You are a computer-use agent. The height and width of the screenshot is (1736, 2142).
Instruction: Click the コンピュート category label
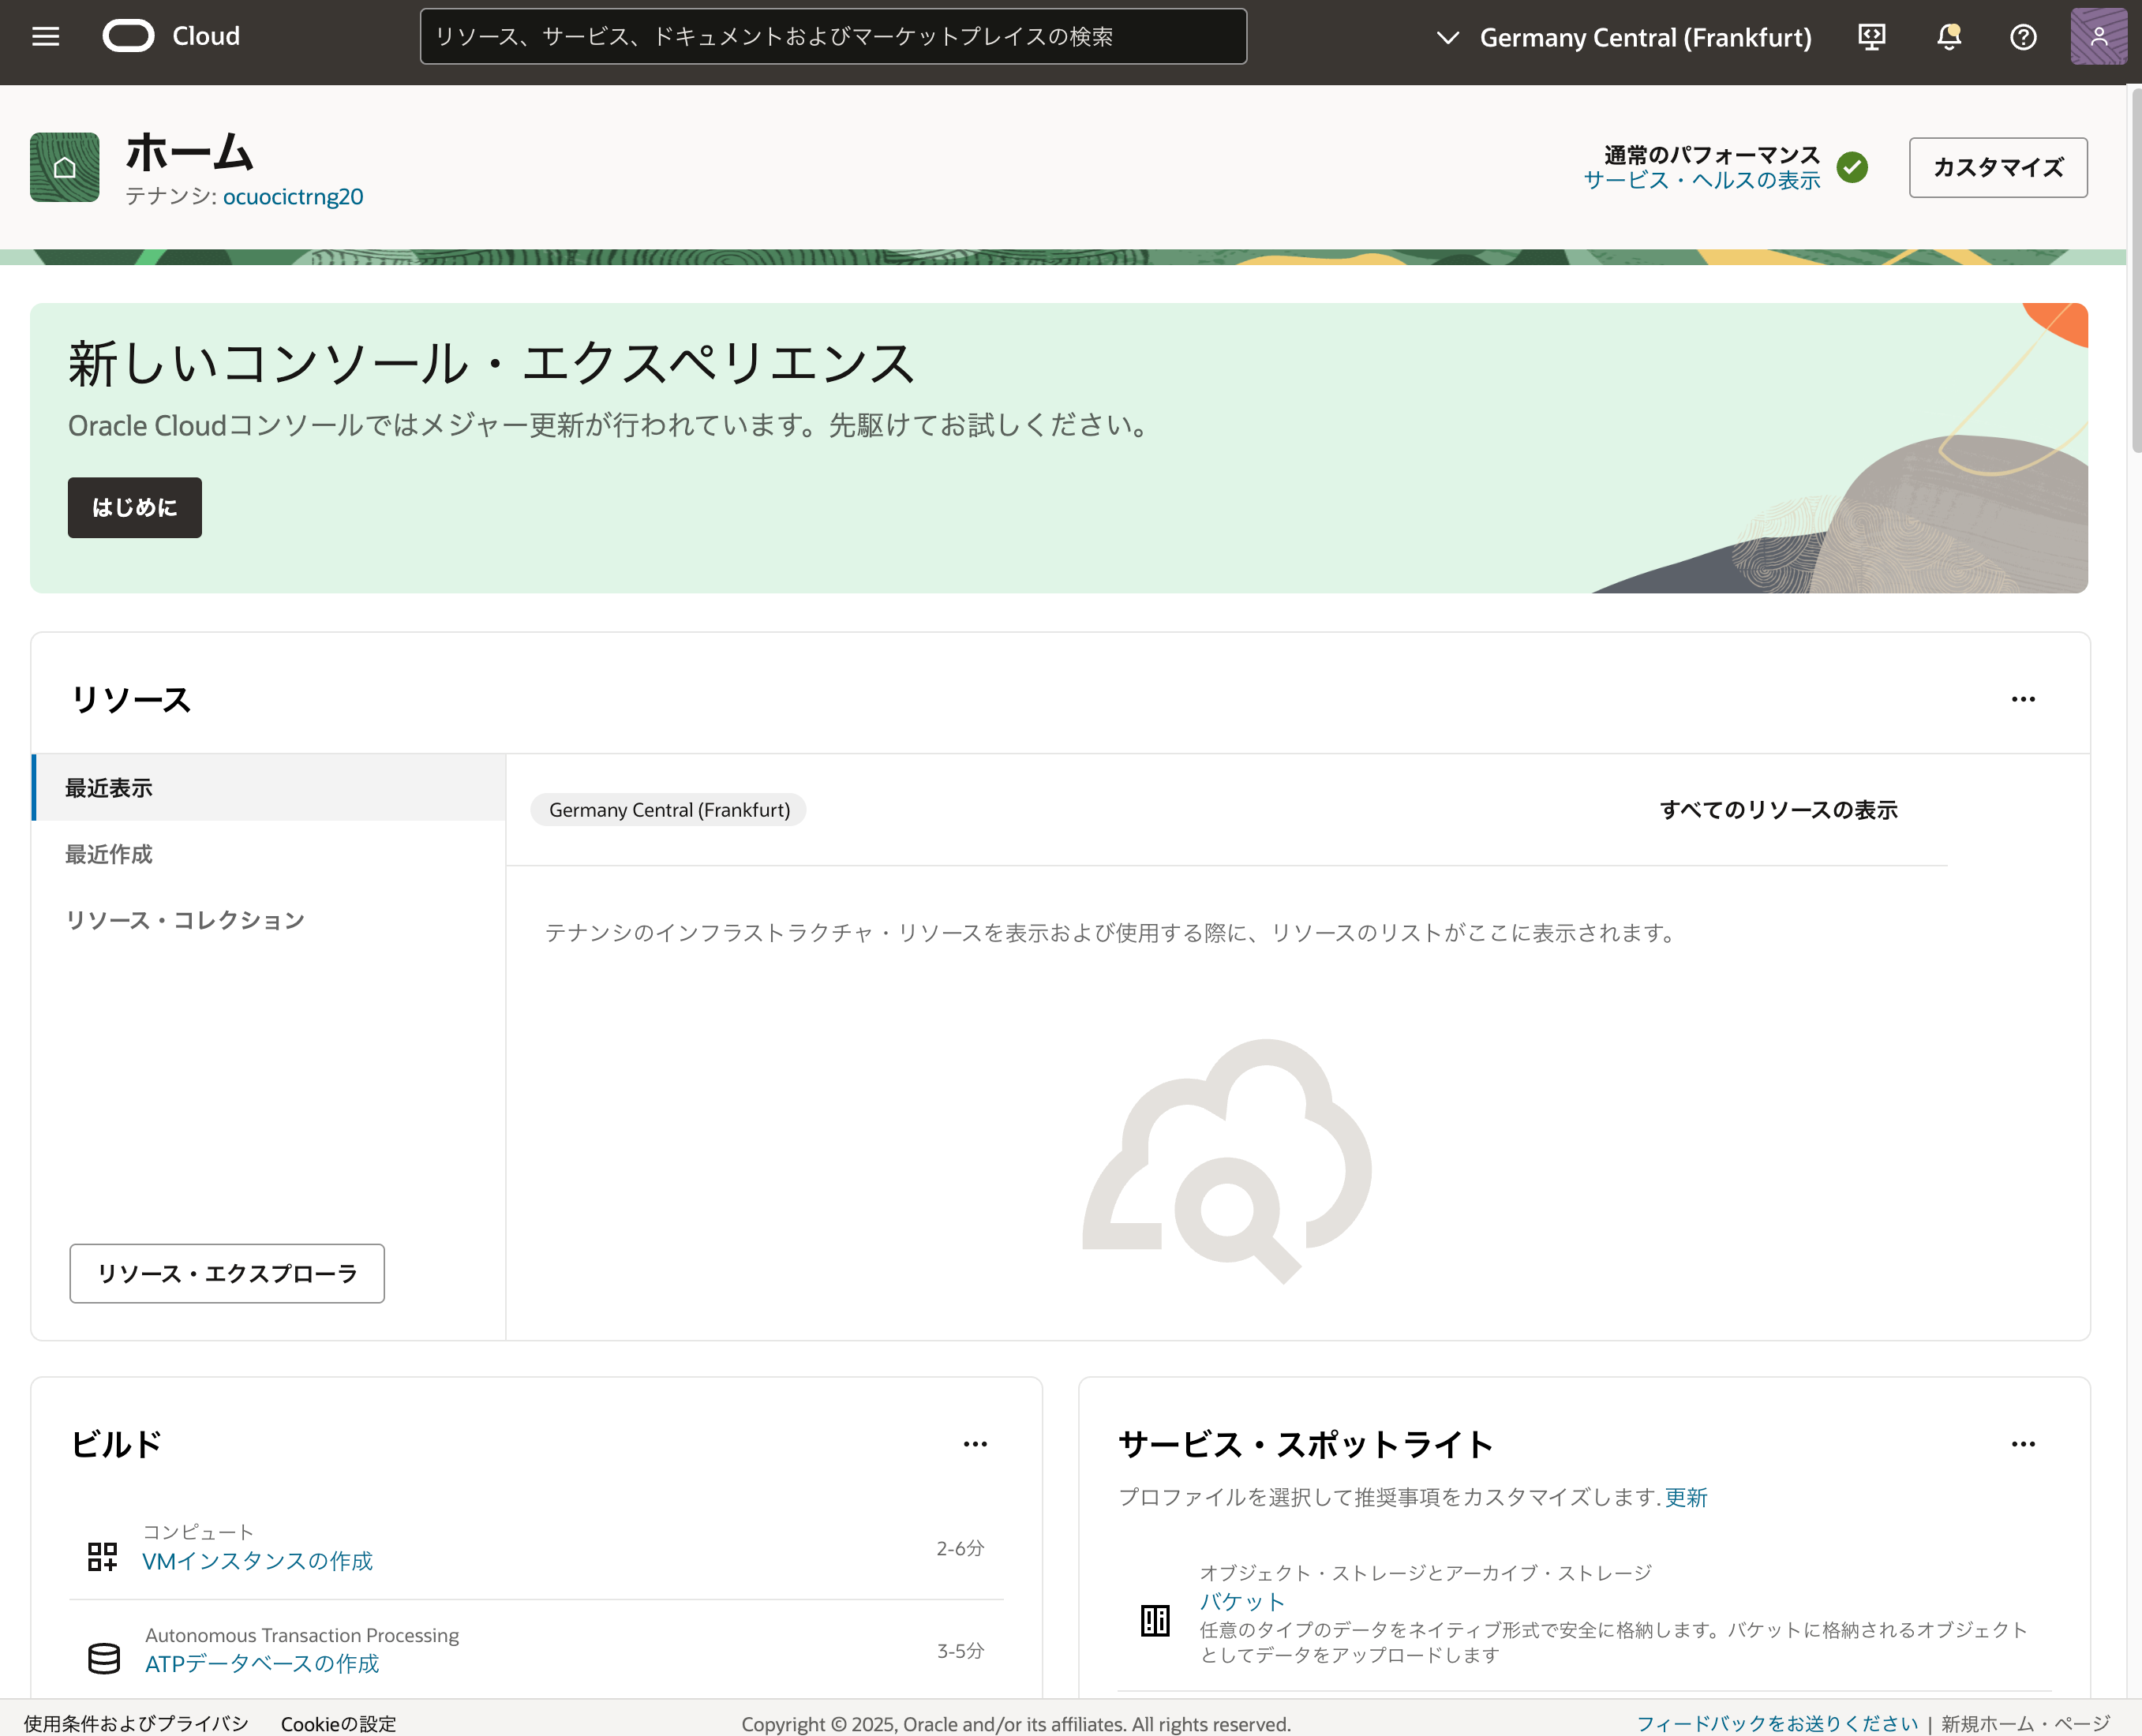[198, 1532]
